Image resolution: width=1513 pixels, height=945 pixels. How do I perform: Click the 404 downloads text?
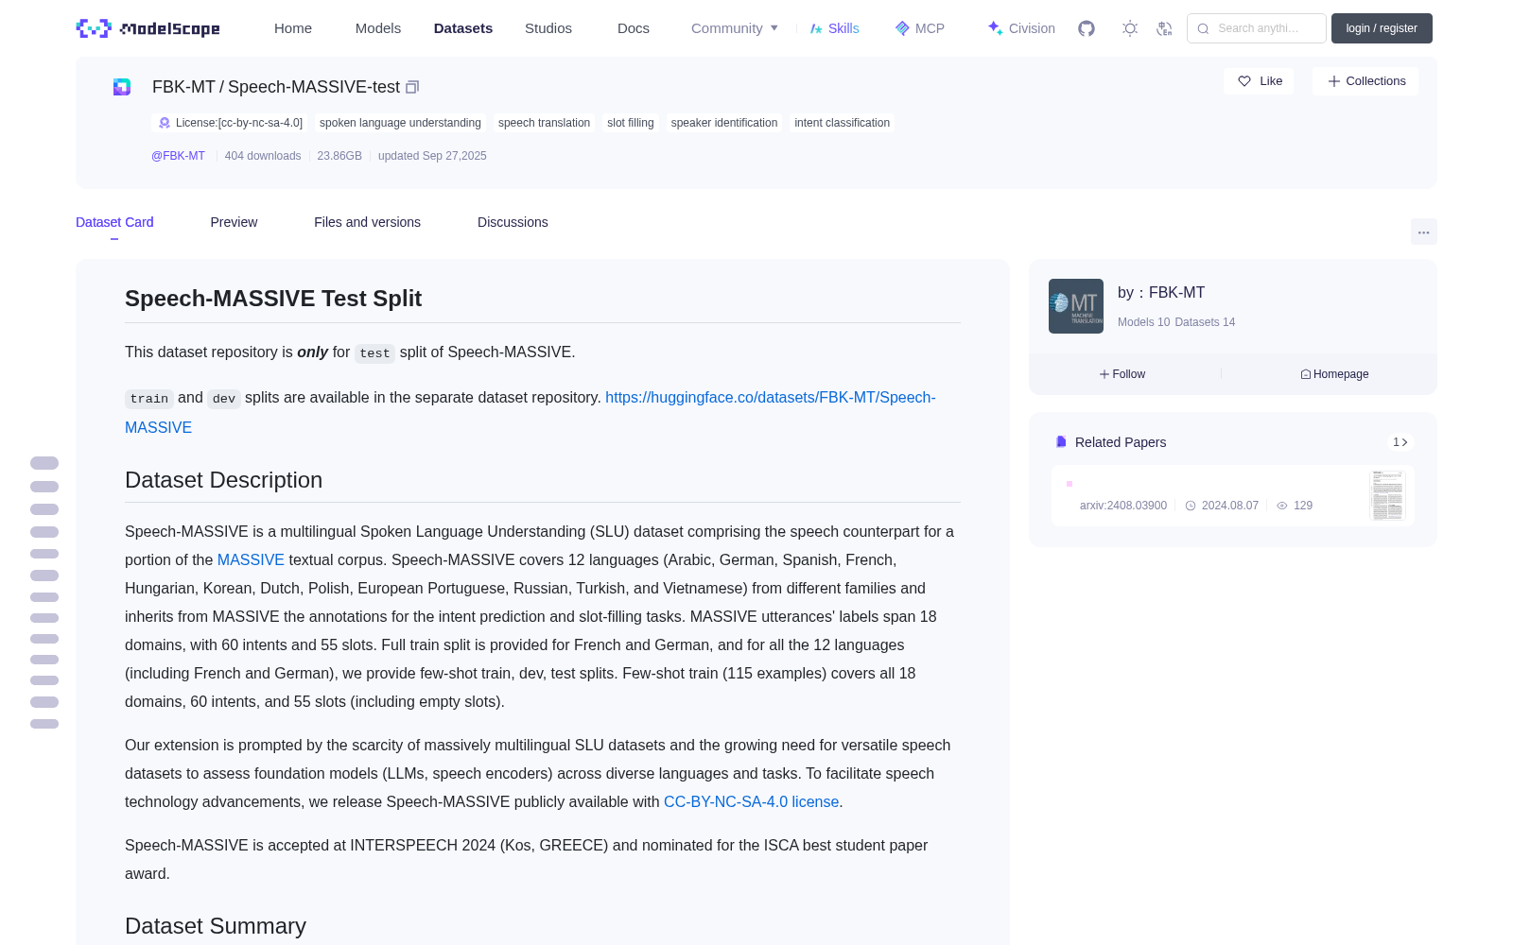(263, 156)
